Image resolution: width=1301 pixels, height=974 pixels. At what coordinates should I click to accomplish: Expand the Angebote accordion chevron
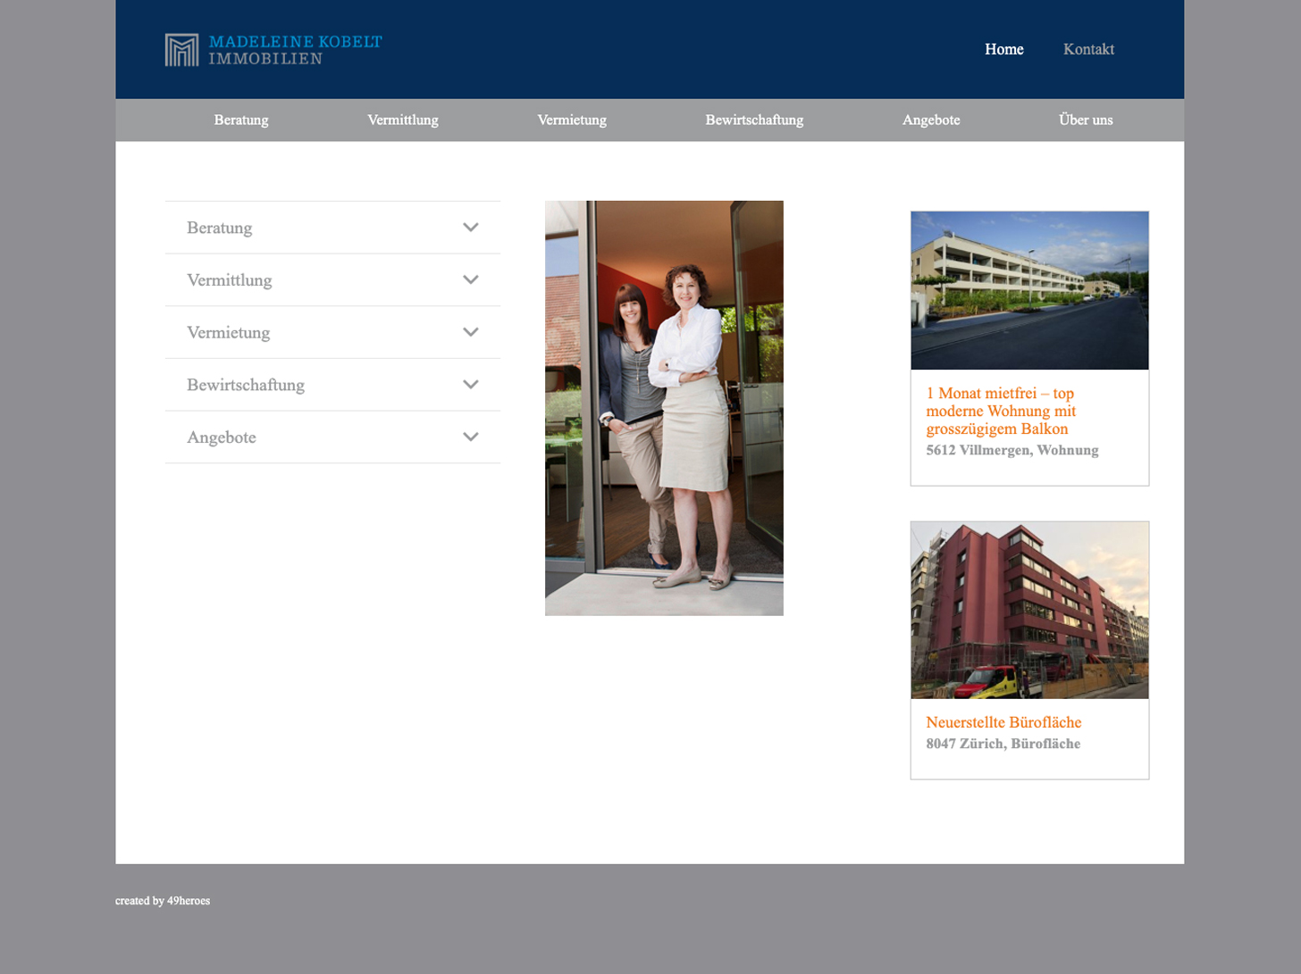tap(471, 437)
